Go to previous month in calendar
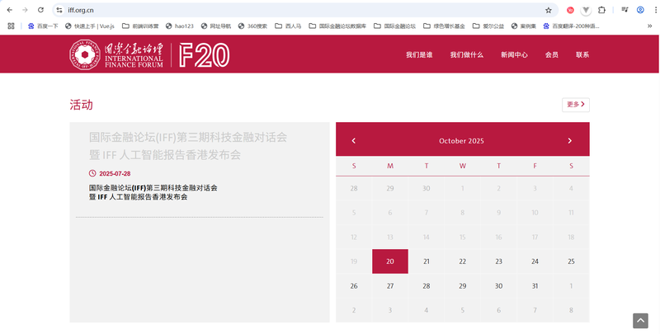Image resolution: width=660 pixels, height=334 pixels. pos(354,141)
